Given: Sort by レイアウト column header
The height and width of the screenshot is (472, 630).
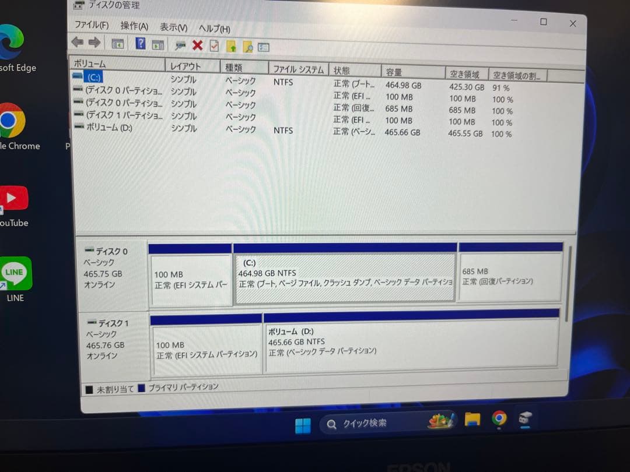Looking at the screenshot, I should pyautogui.click(x=192, y=66).
